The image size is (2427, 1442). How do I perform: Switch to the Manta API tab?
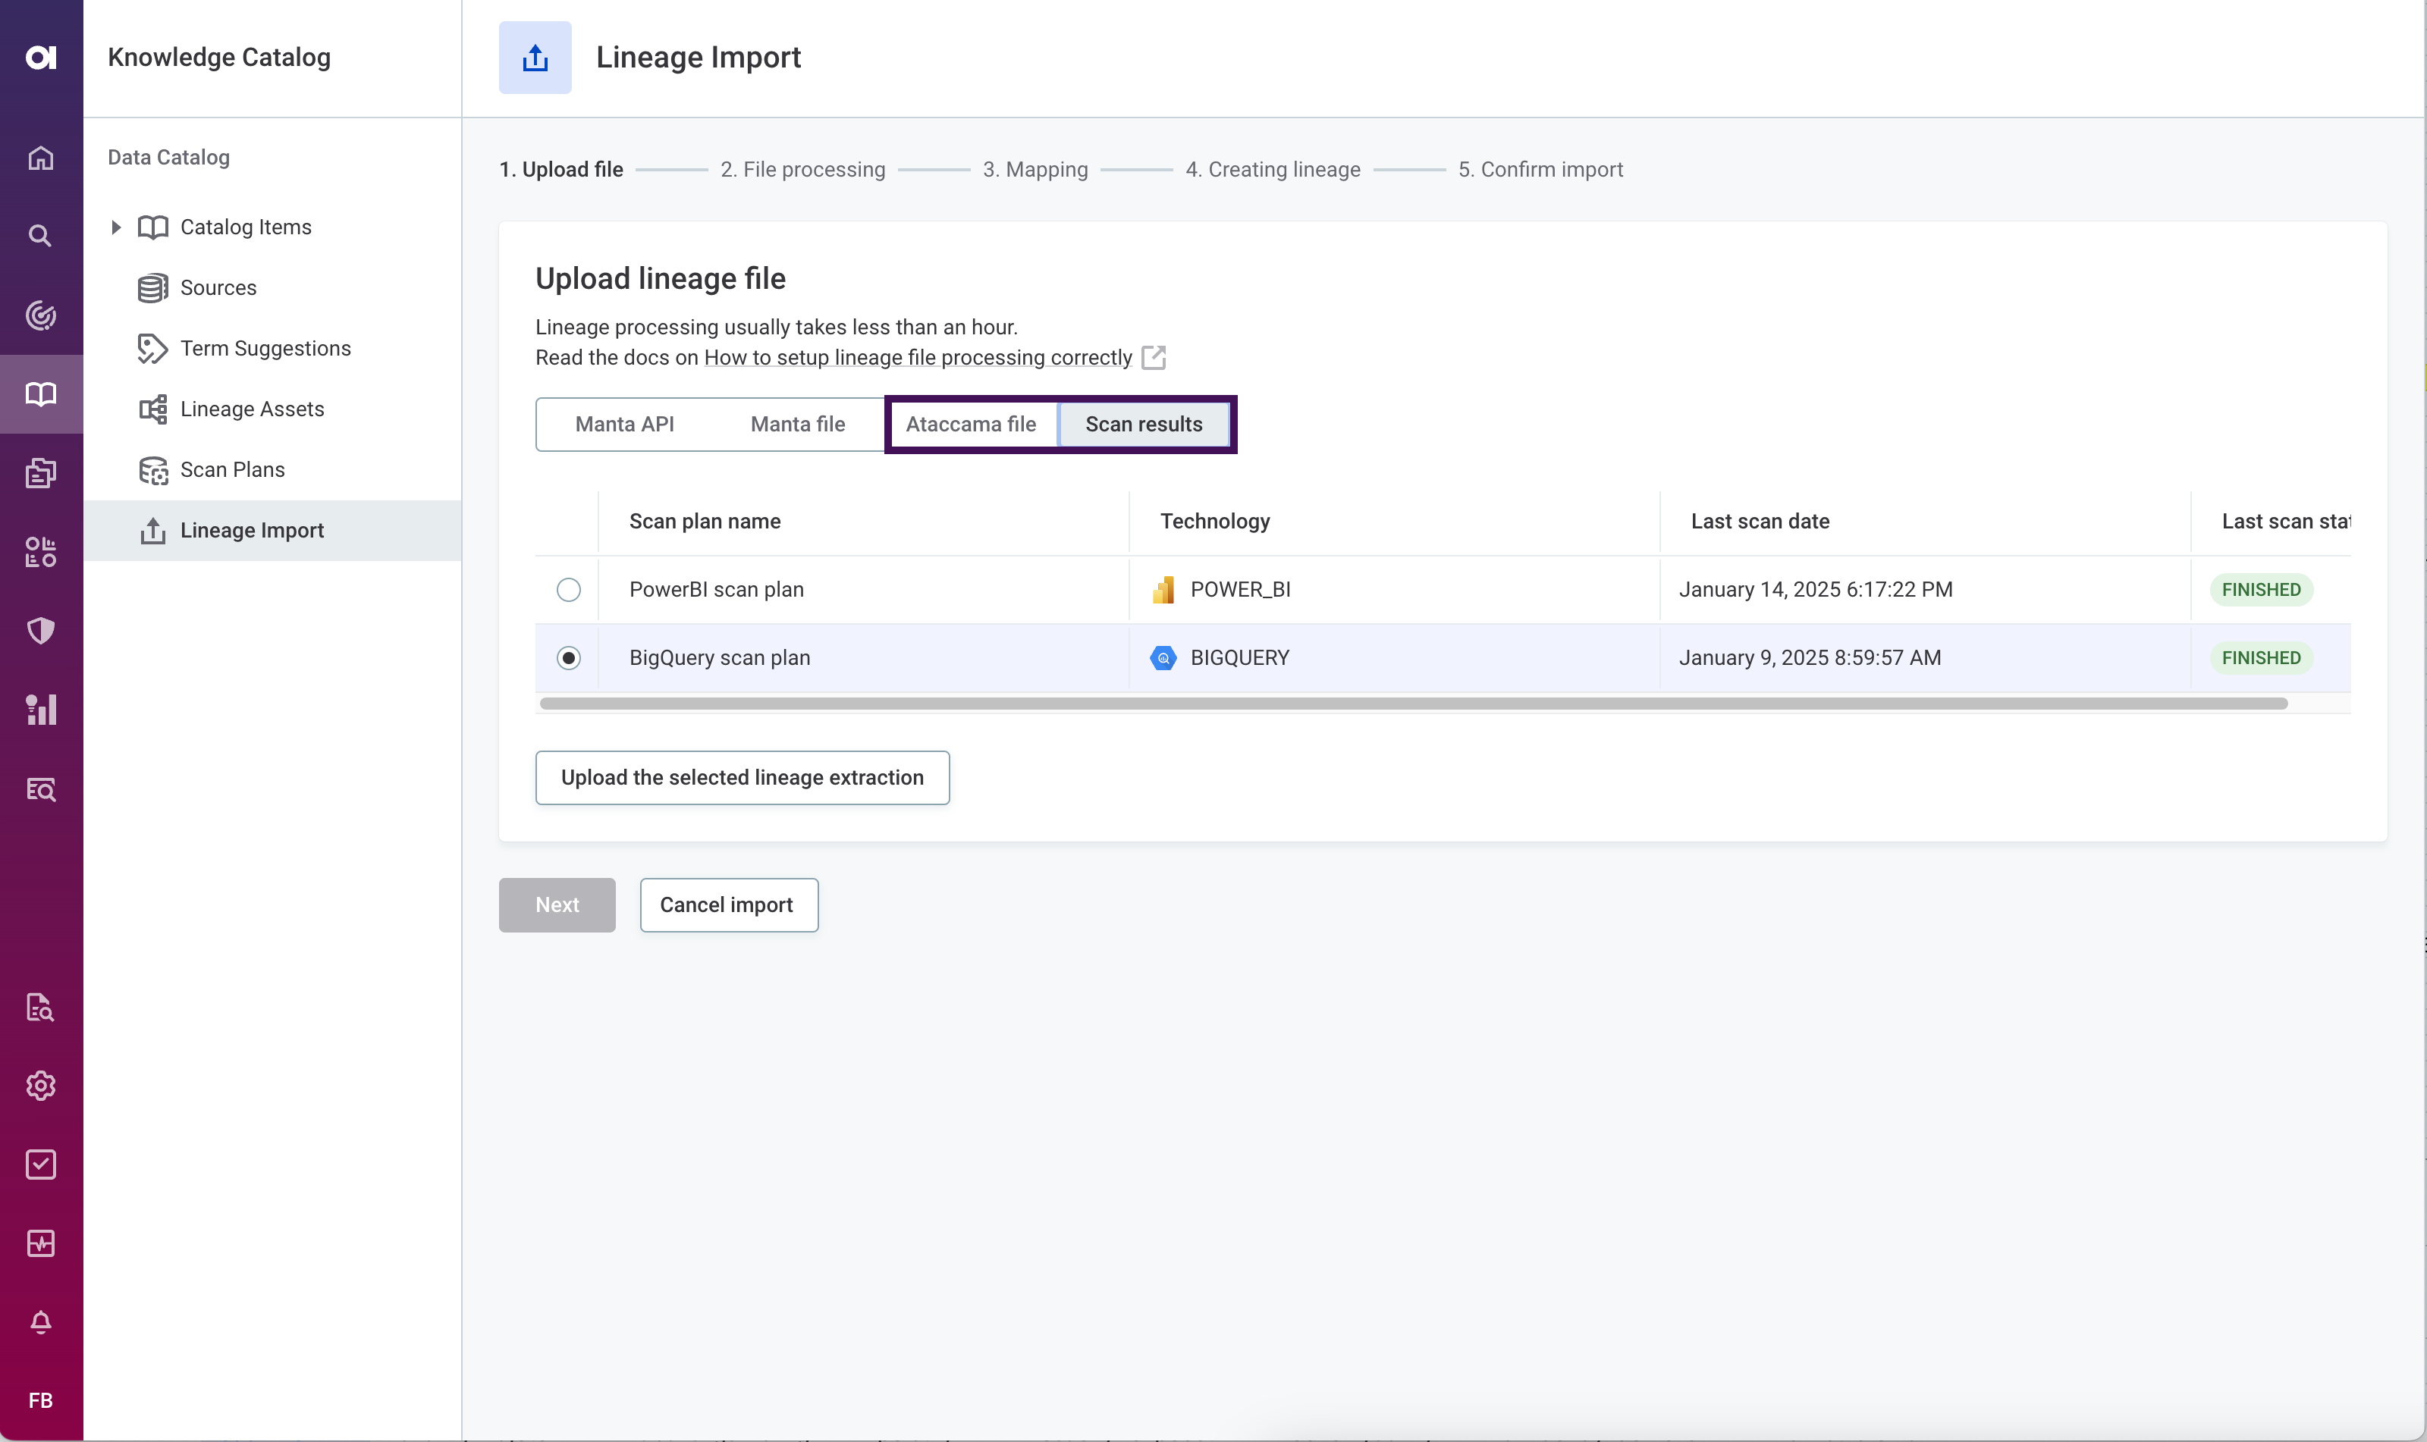(x=624, y=425)
